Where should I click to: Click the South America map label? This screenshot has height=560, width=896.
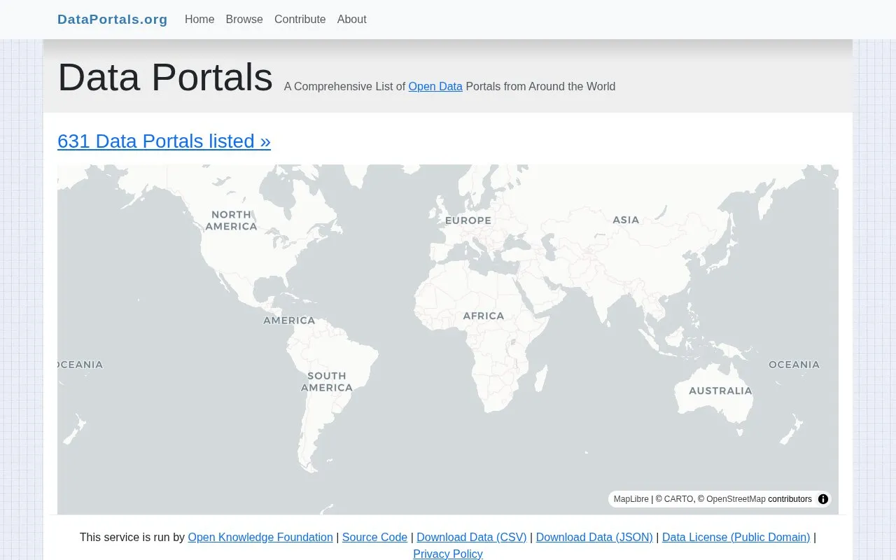coord(327,381)
